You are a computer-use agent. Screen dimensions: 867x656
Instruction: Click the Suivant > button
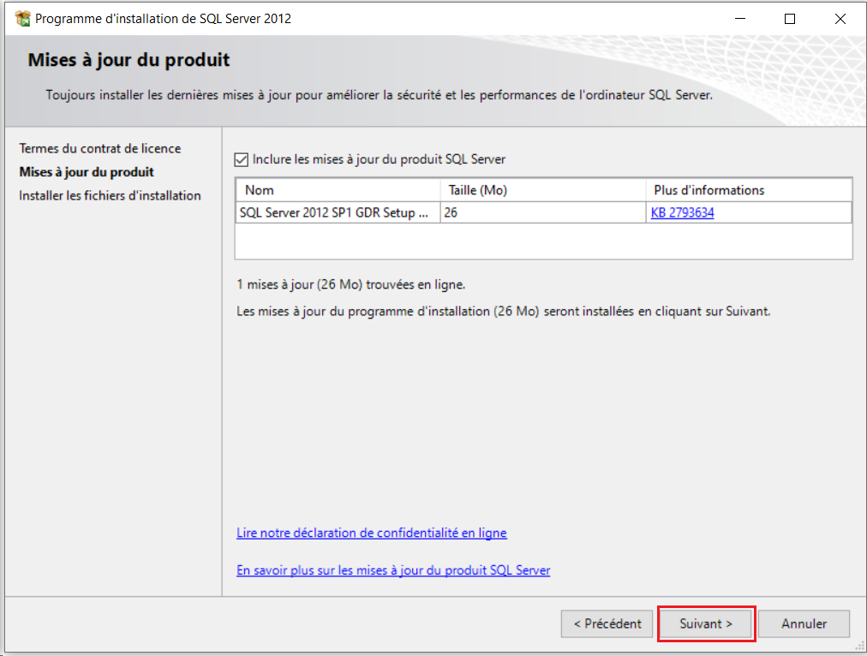[x=706, y=623]
